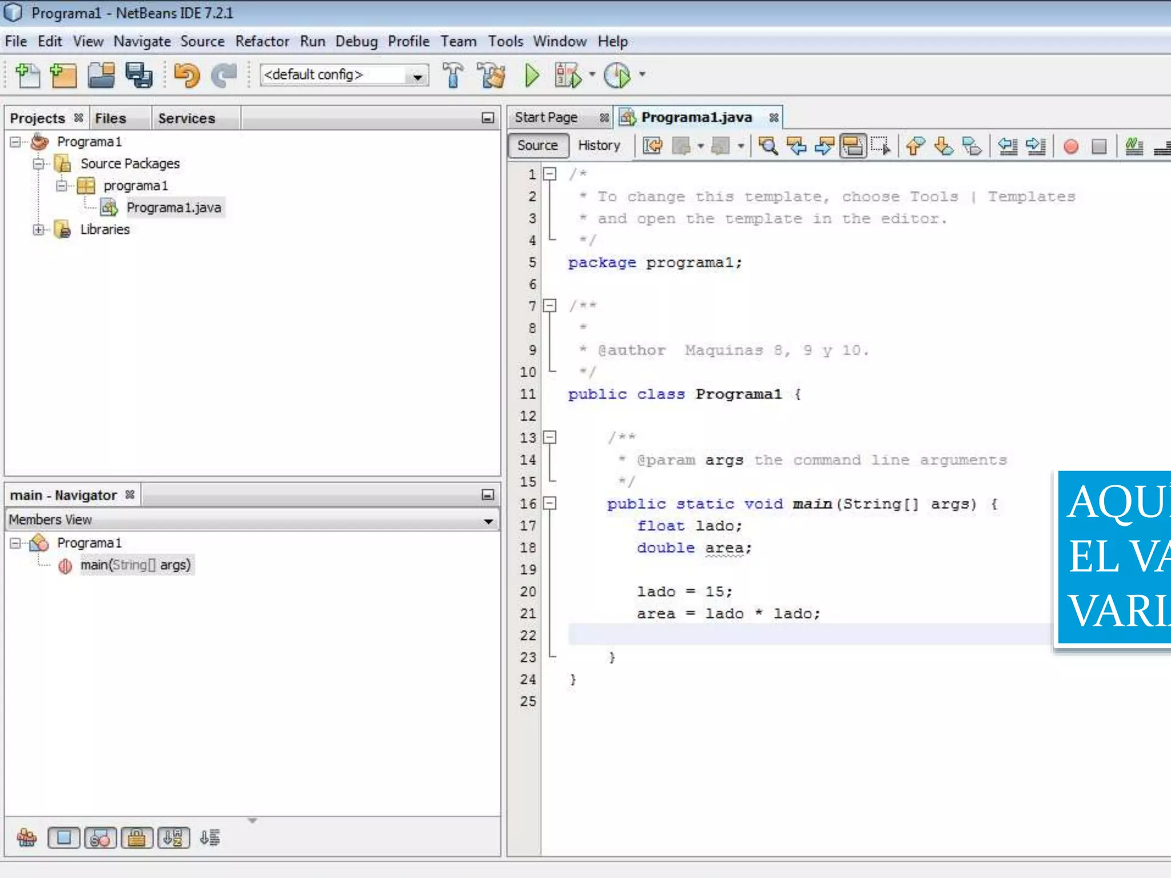Click the Clean and Build icon
The width and height of the screenshot is (1171, 878).
pyautogui.click(x=492, y=75)
